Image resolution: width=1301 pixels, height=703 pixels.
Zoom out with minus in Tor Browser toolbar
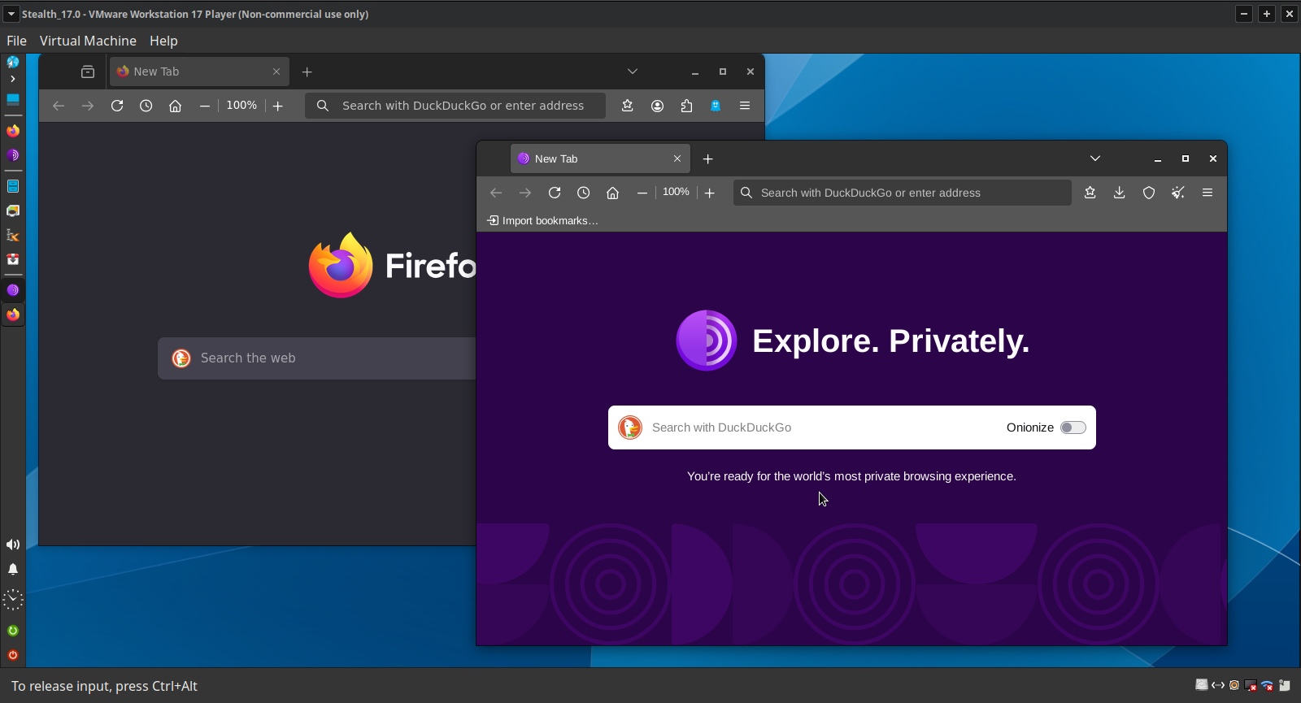tap(642, 193)
